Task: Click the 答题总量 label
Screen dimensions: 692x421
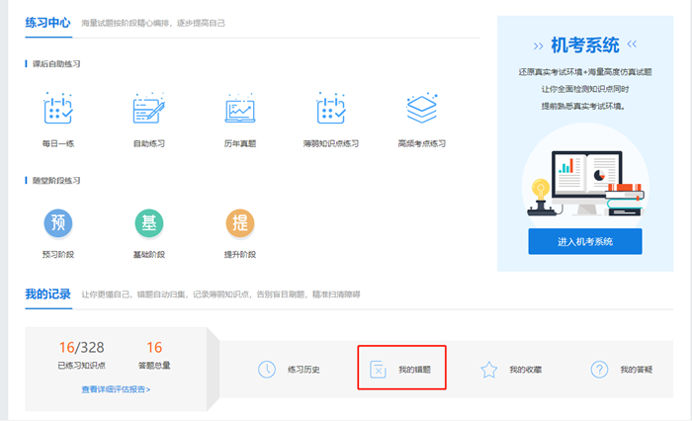Action: tap(154, 365)
